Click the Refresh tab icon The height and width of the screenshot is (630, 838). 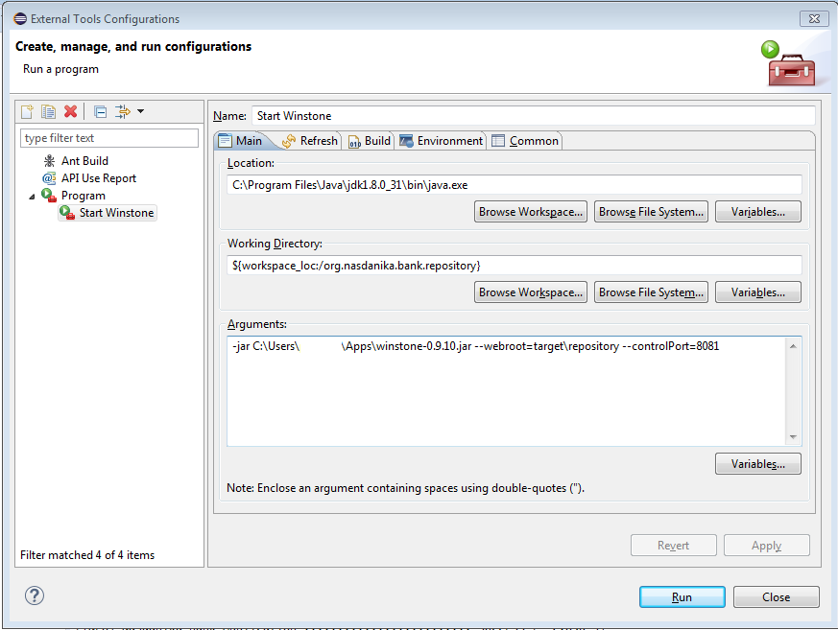pyautogui.click(x=289, y=141)
